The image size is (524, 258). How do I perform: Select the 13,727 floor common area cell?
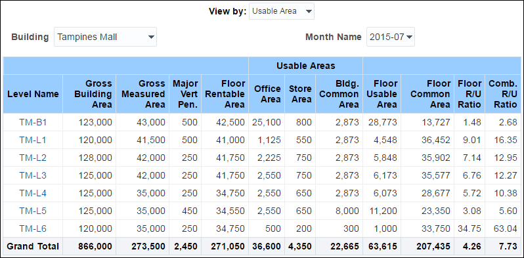click(427, 122)
